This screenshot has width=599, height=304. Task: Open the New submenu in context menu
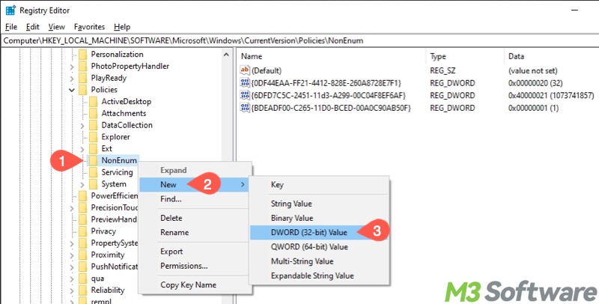pyautogui.click(x=195, y=185)
